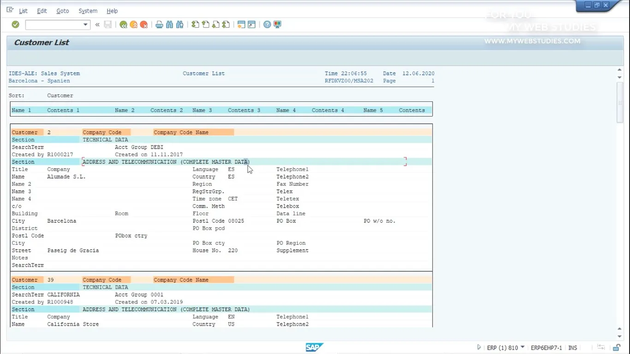Go to Previous Page icon
630x354 pixels.
point(205,24)
